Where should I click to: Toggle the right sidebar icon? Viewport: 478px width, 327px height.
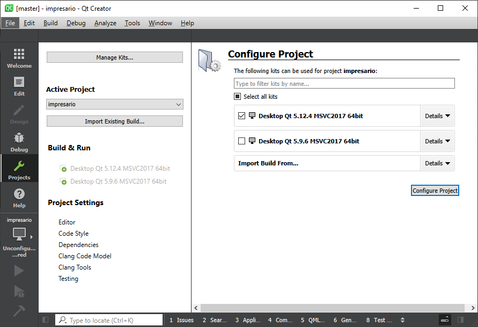pos(461,319)
